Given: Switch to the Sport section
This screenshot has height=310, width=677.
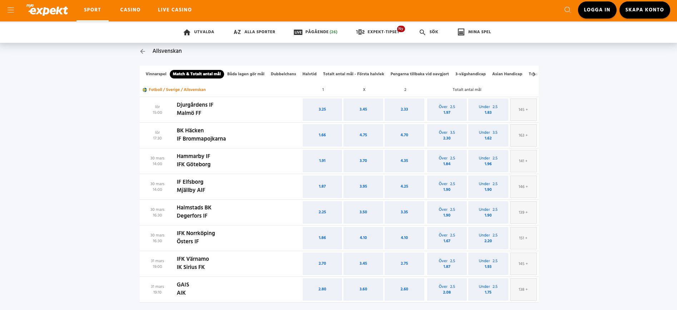Looking at the screenshot, I should [x=92, y=10].
